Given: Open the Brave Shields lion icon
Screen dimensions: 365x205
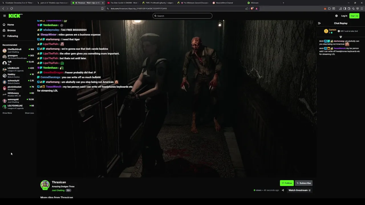Looking at the screenshot, I should tap(252, 9).
